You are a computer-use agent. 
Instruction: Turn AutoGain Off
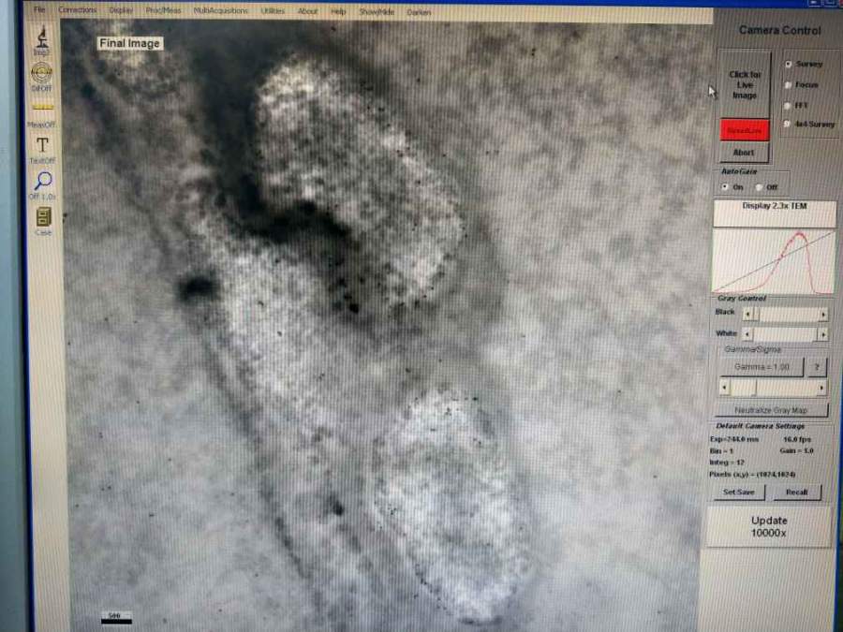click(x=759, y=187)
